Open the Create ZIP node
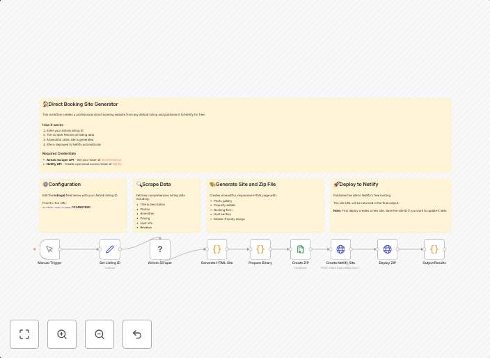The image size is (490, 358). tap(300, 249)
